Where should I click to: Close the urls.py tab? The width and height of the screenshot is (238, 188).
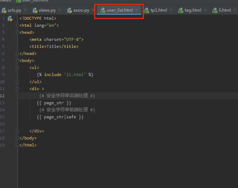[25, 10]
